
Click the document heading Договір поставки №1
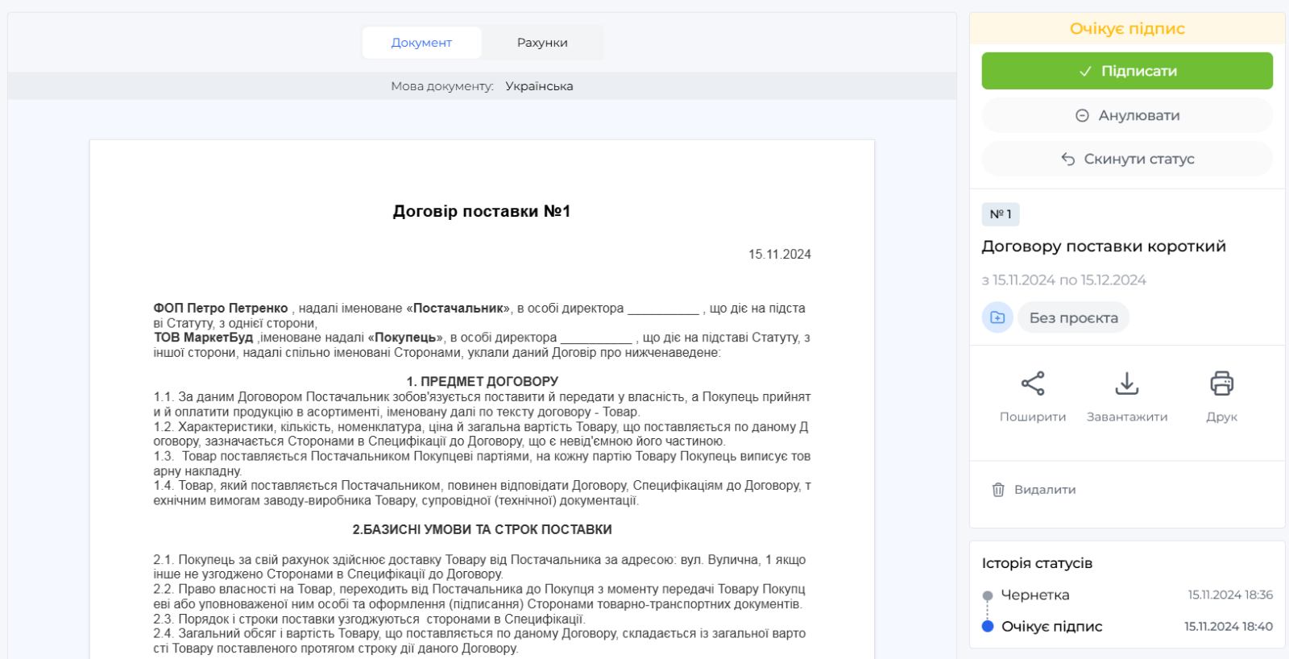coord(482,211)
